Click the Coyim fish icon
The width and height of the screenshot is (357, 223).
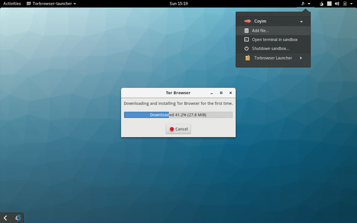248,21
